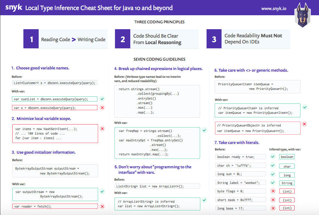Click the green check beside var custList
Image resolution: width=319 pixels, height=215 pixels.
point(102,99)
